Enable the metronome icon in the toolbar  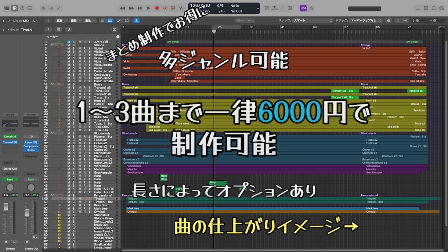pos(311,8)
